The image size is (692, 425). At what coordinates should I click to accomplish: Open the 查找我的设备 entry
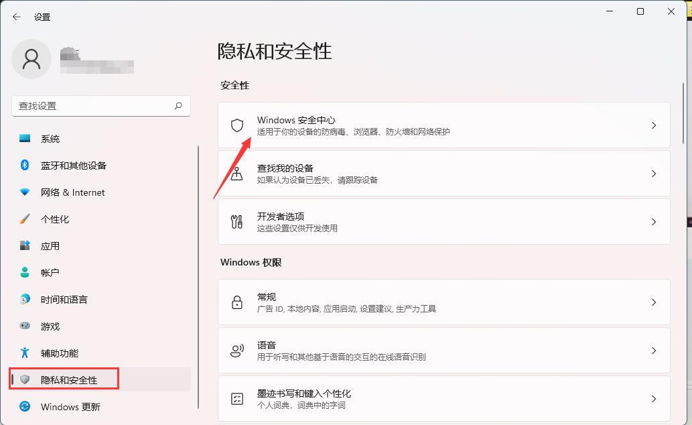click(x=444, y=174)
